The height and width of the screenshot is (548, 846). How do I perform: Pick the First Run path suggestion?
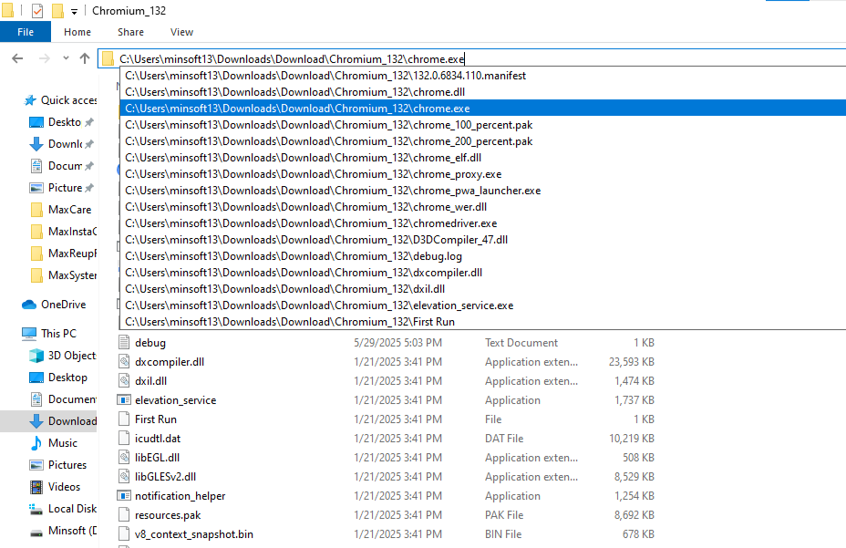(483, 322)
